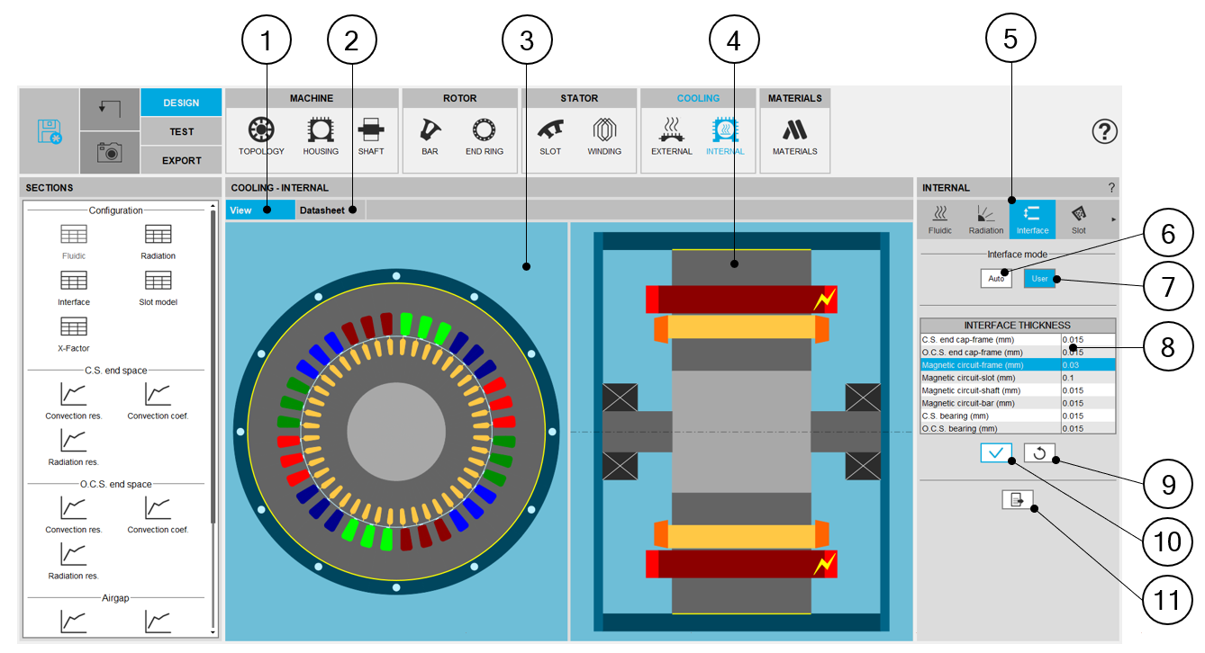Click the camera screenshot icon
The width and height of the screenshot is (1205, 653).
(110, 153)
